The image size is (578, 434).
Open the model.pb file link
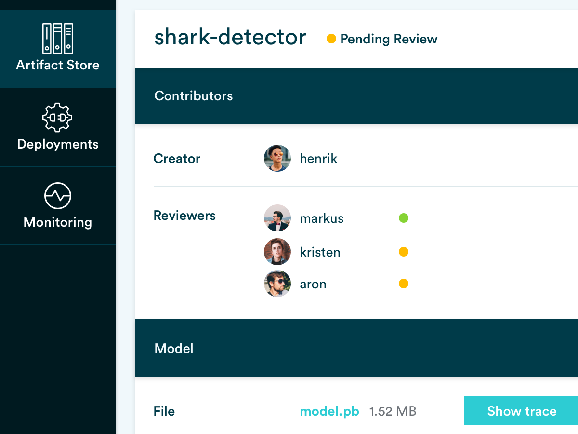tap(329, 411)
